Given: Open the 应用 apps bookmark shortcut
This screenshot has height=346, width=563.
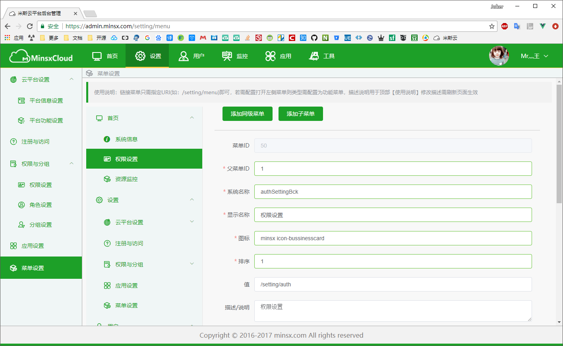Looking at the screenshot, I should 14,38.
